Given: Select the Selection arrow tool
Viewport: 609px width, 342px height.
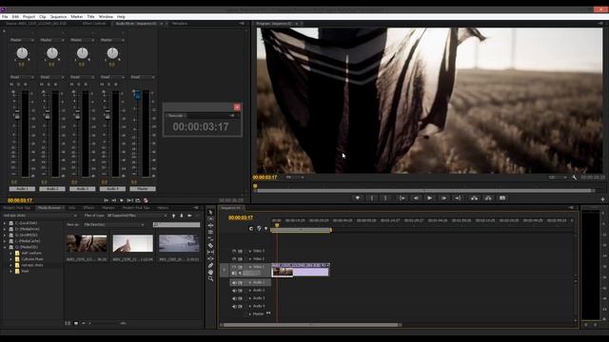Looking at the screenshot, I should click(x=210, y=213).
